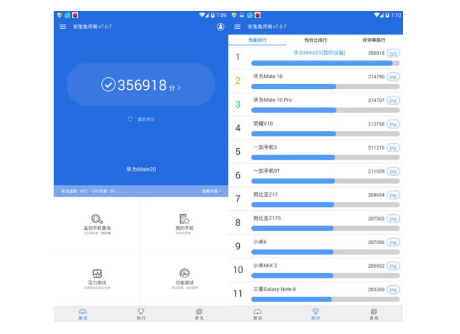Expand score details via 356918分 chevron
Image resolution: width=460 pixels, height=334 pixels.
(179, 87)
